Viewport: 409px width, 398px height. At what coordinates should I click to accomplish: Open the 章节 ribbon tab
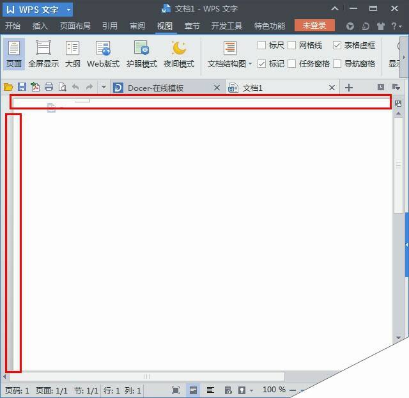point(192,26)
